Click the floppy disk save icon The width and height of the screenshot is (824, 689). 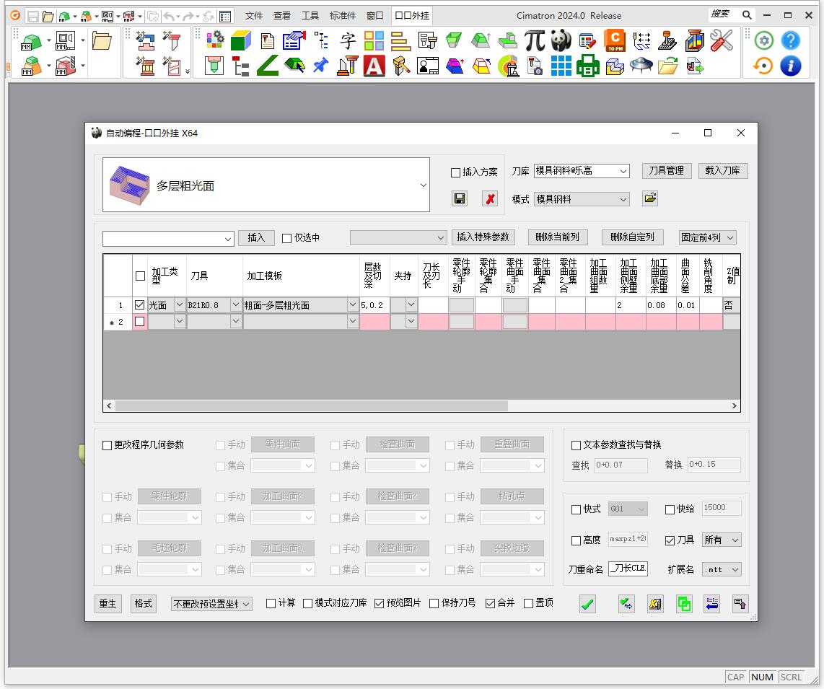tap(460, 198)
